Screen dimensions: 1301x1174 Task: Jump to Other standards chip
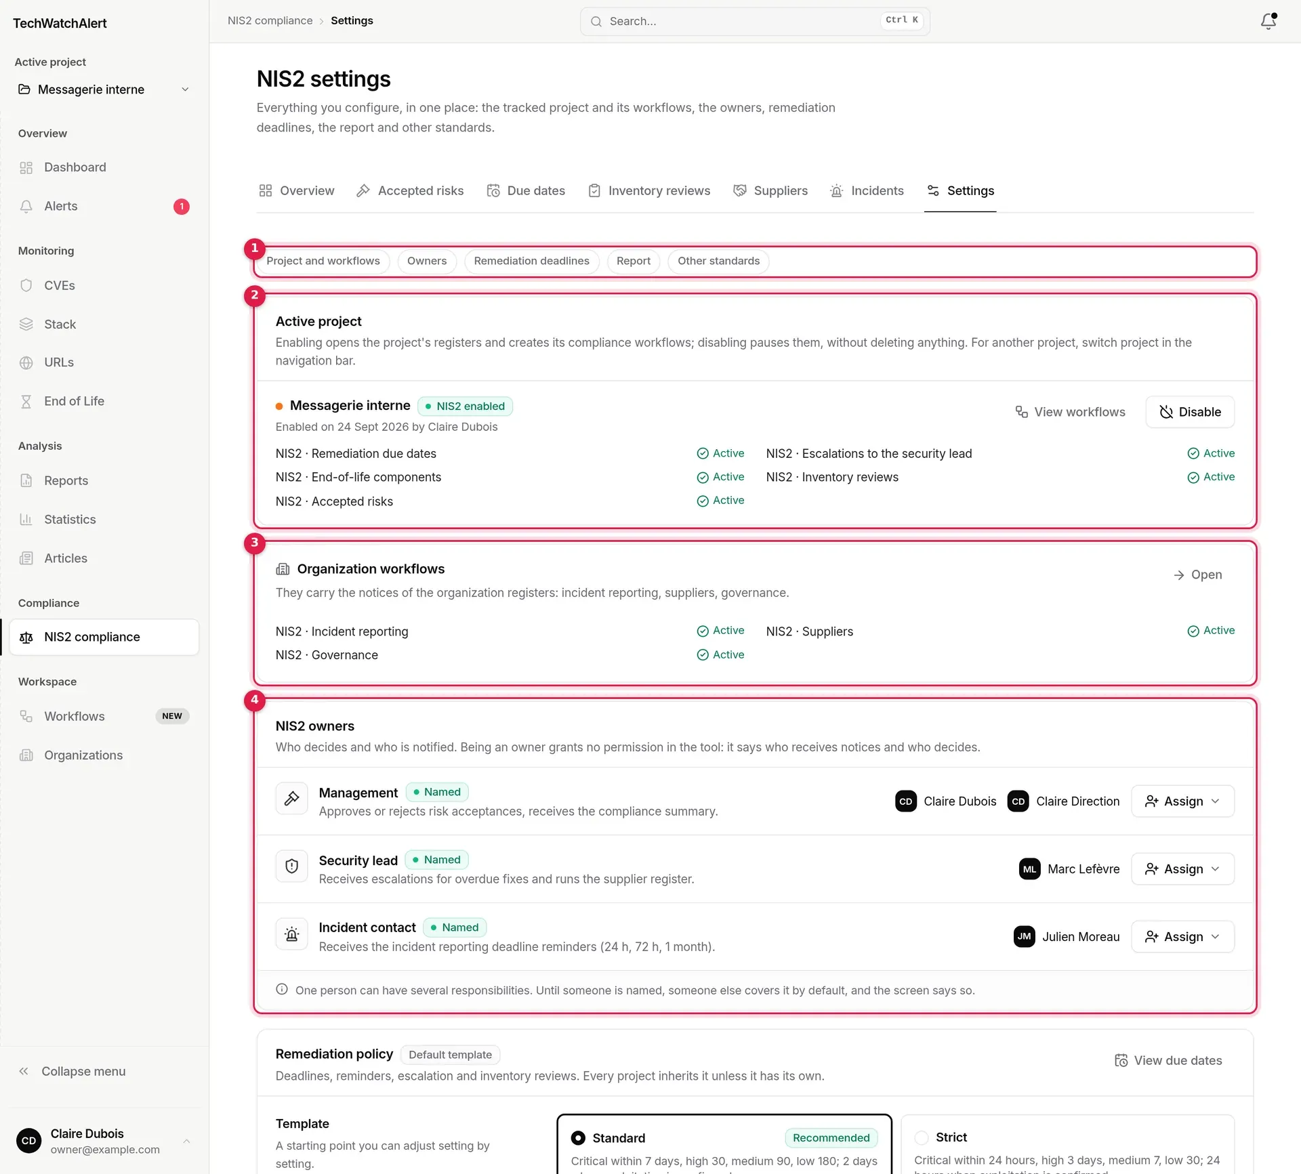718,261
